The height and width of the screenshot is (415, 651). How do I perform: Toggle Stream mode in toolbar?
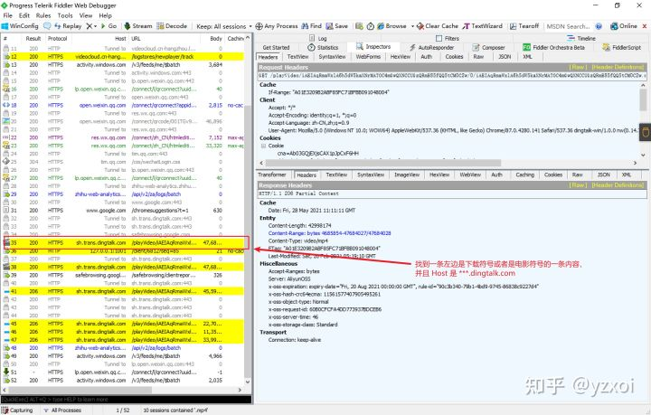(x=137, y=26)
